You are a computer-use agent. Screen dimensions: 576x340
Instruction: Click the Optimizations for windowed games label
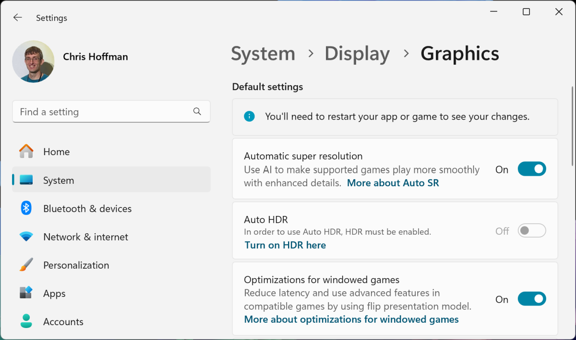(x=322, y=280)
